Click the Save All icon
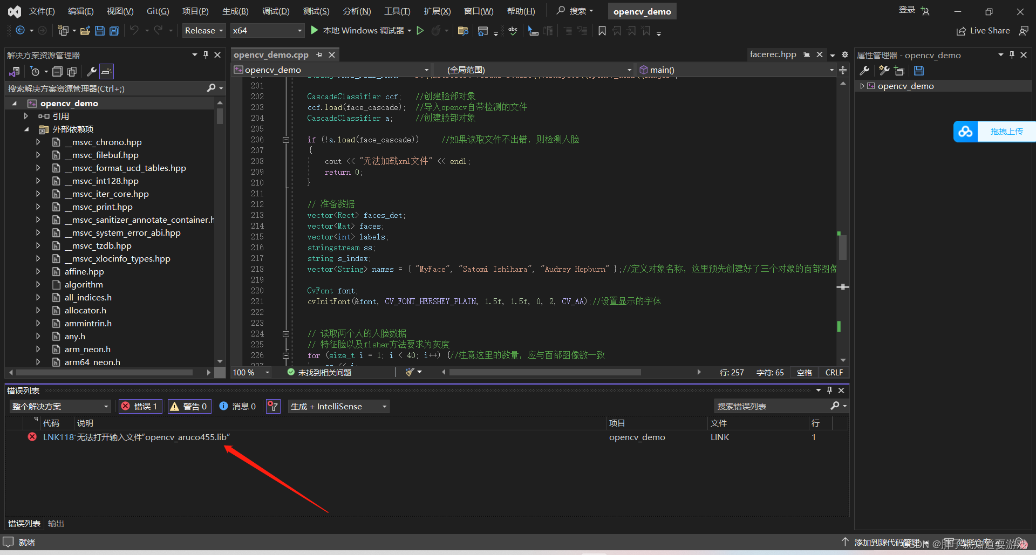The width and height of the screenshot is (1036, 555). 114,31
